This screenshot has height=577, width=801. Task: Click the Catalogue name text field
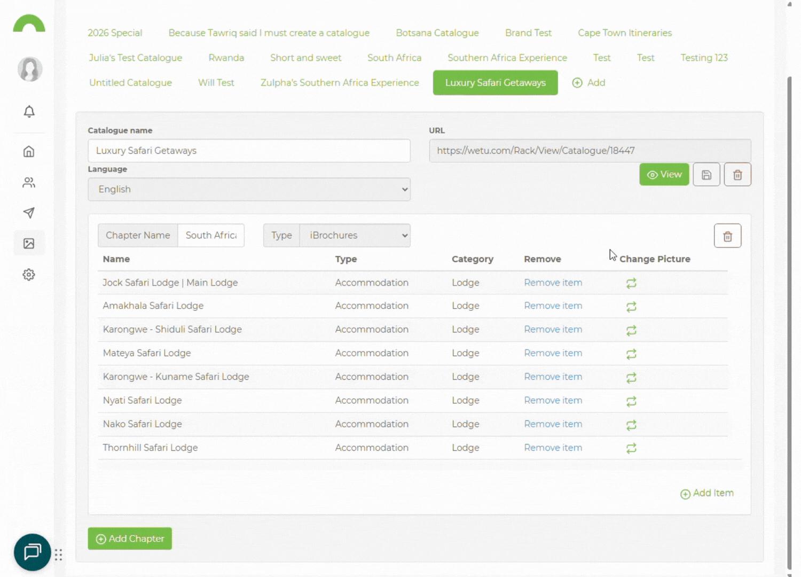[249, 151]
